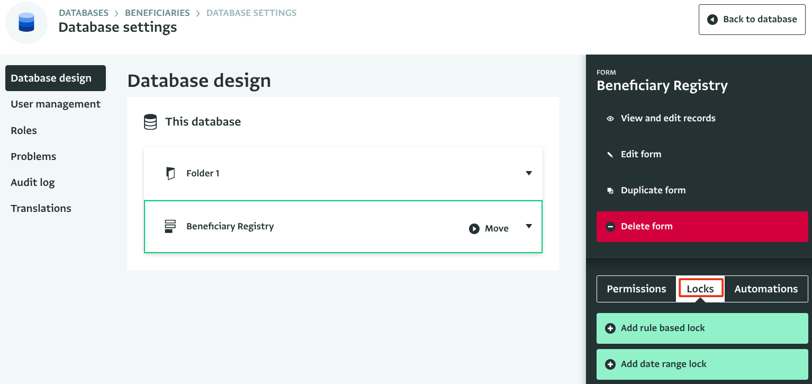The width and height of the screenshot is (812, 384).
Task: Open User management in the sidebar
Action: pos(56,104)
